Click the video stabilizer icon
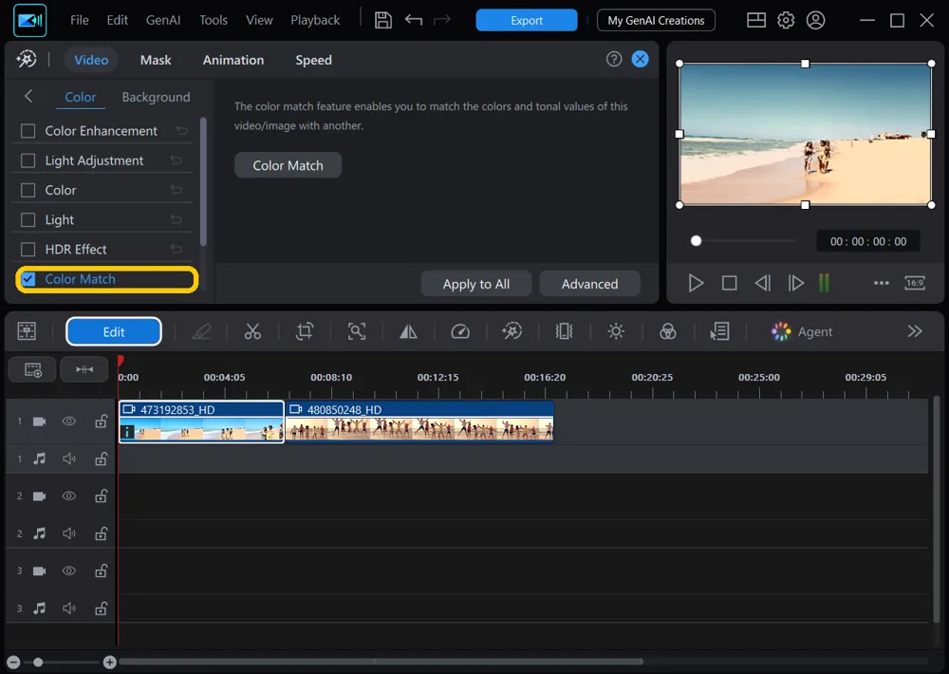Viewport: 949px width, 674px height. click(564, 331)
